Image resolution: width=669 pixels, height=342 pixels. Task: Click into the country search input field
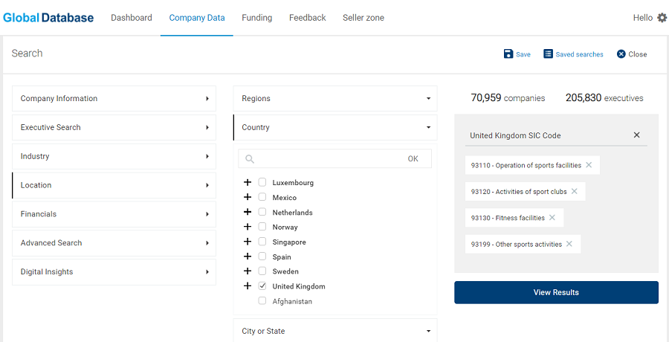[329, 159]
